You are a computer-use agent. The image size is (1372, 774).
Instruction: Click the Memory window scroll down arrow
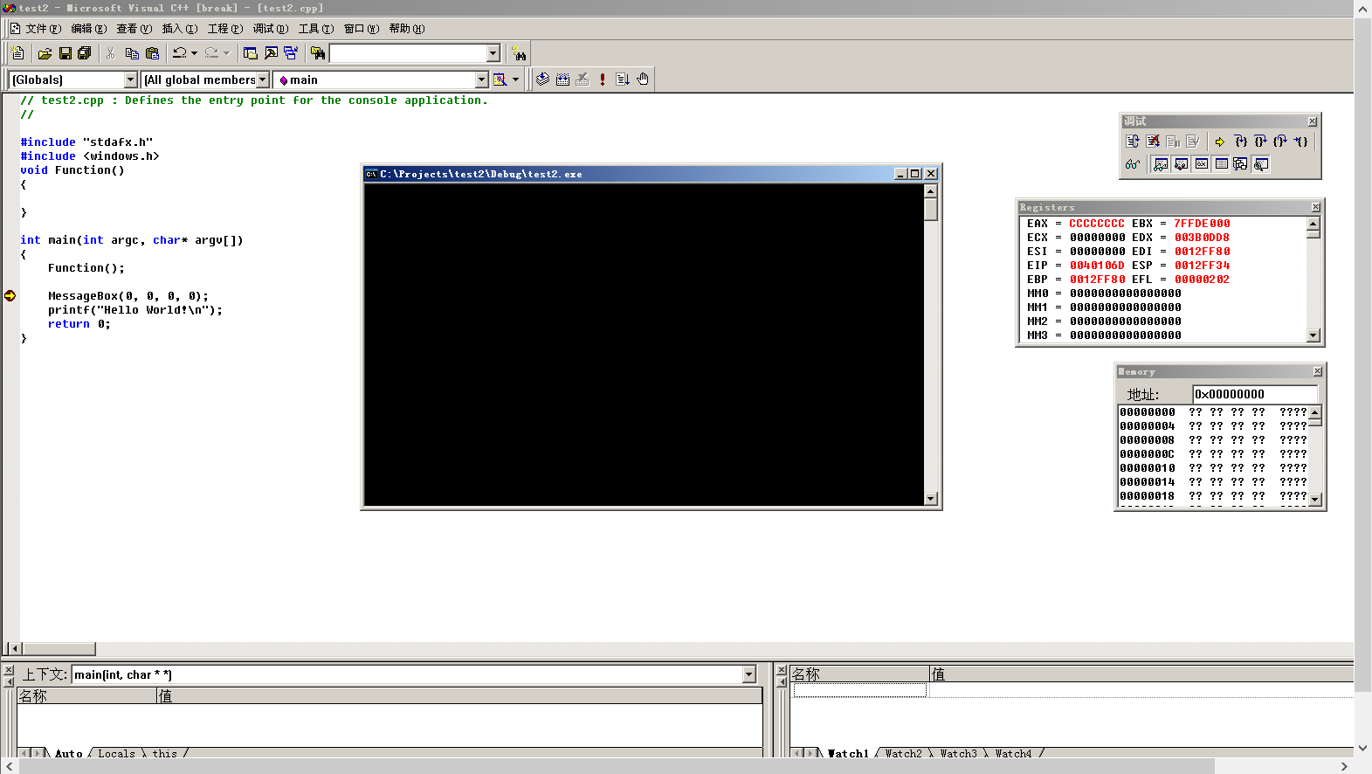click(1315, 500)
